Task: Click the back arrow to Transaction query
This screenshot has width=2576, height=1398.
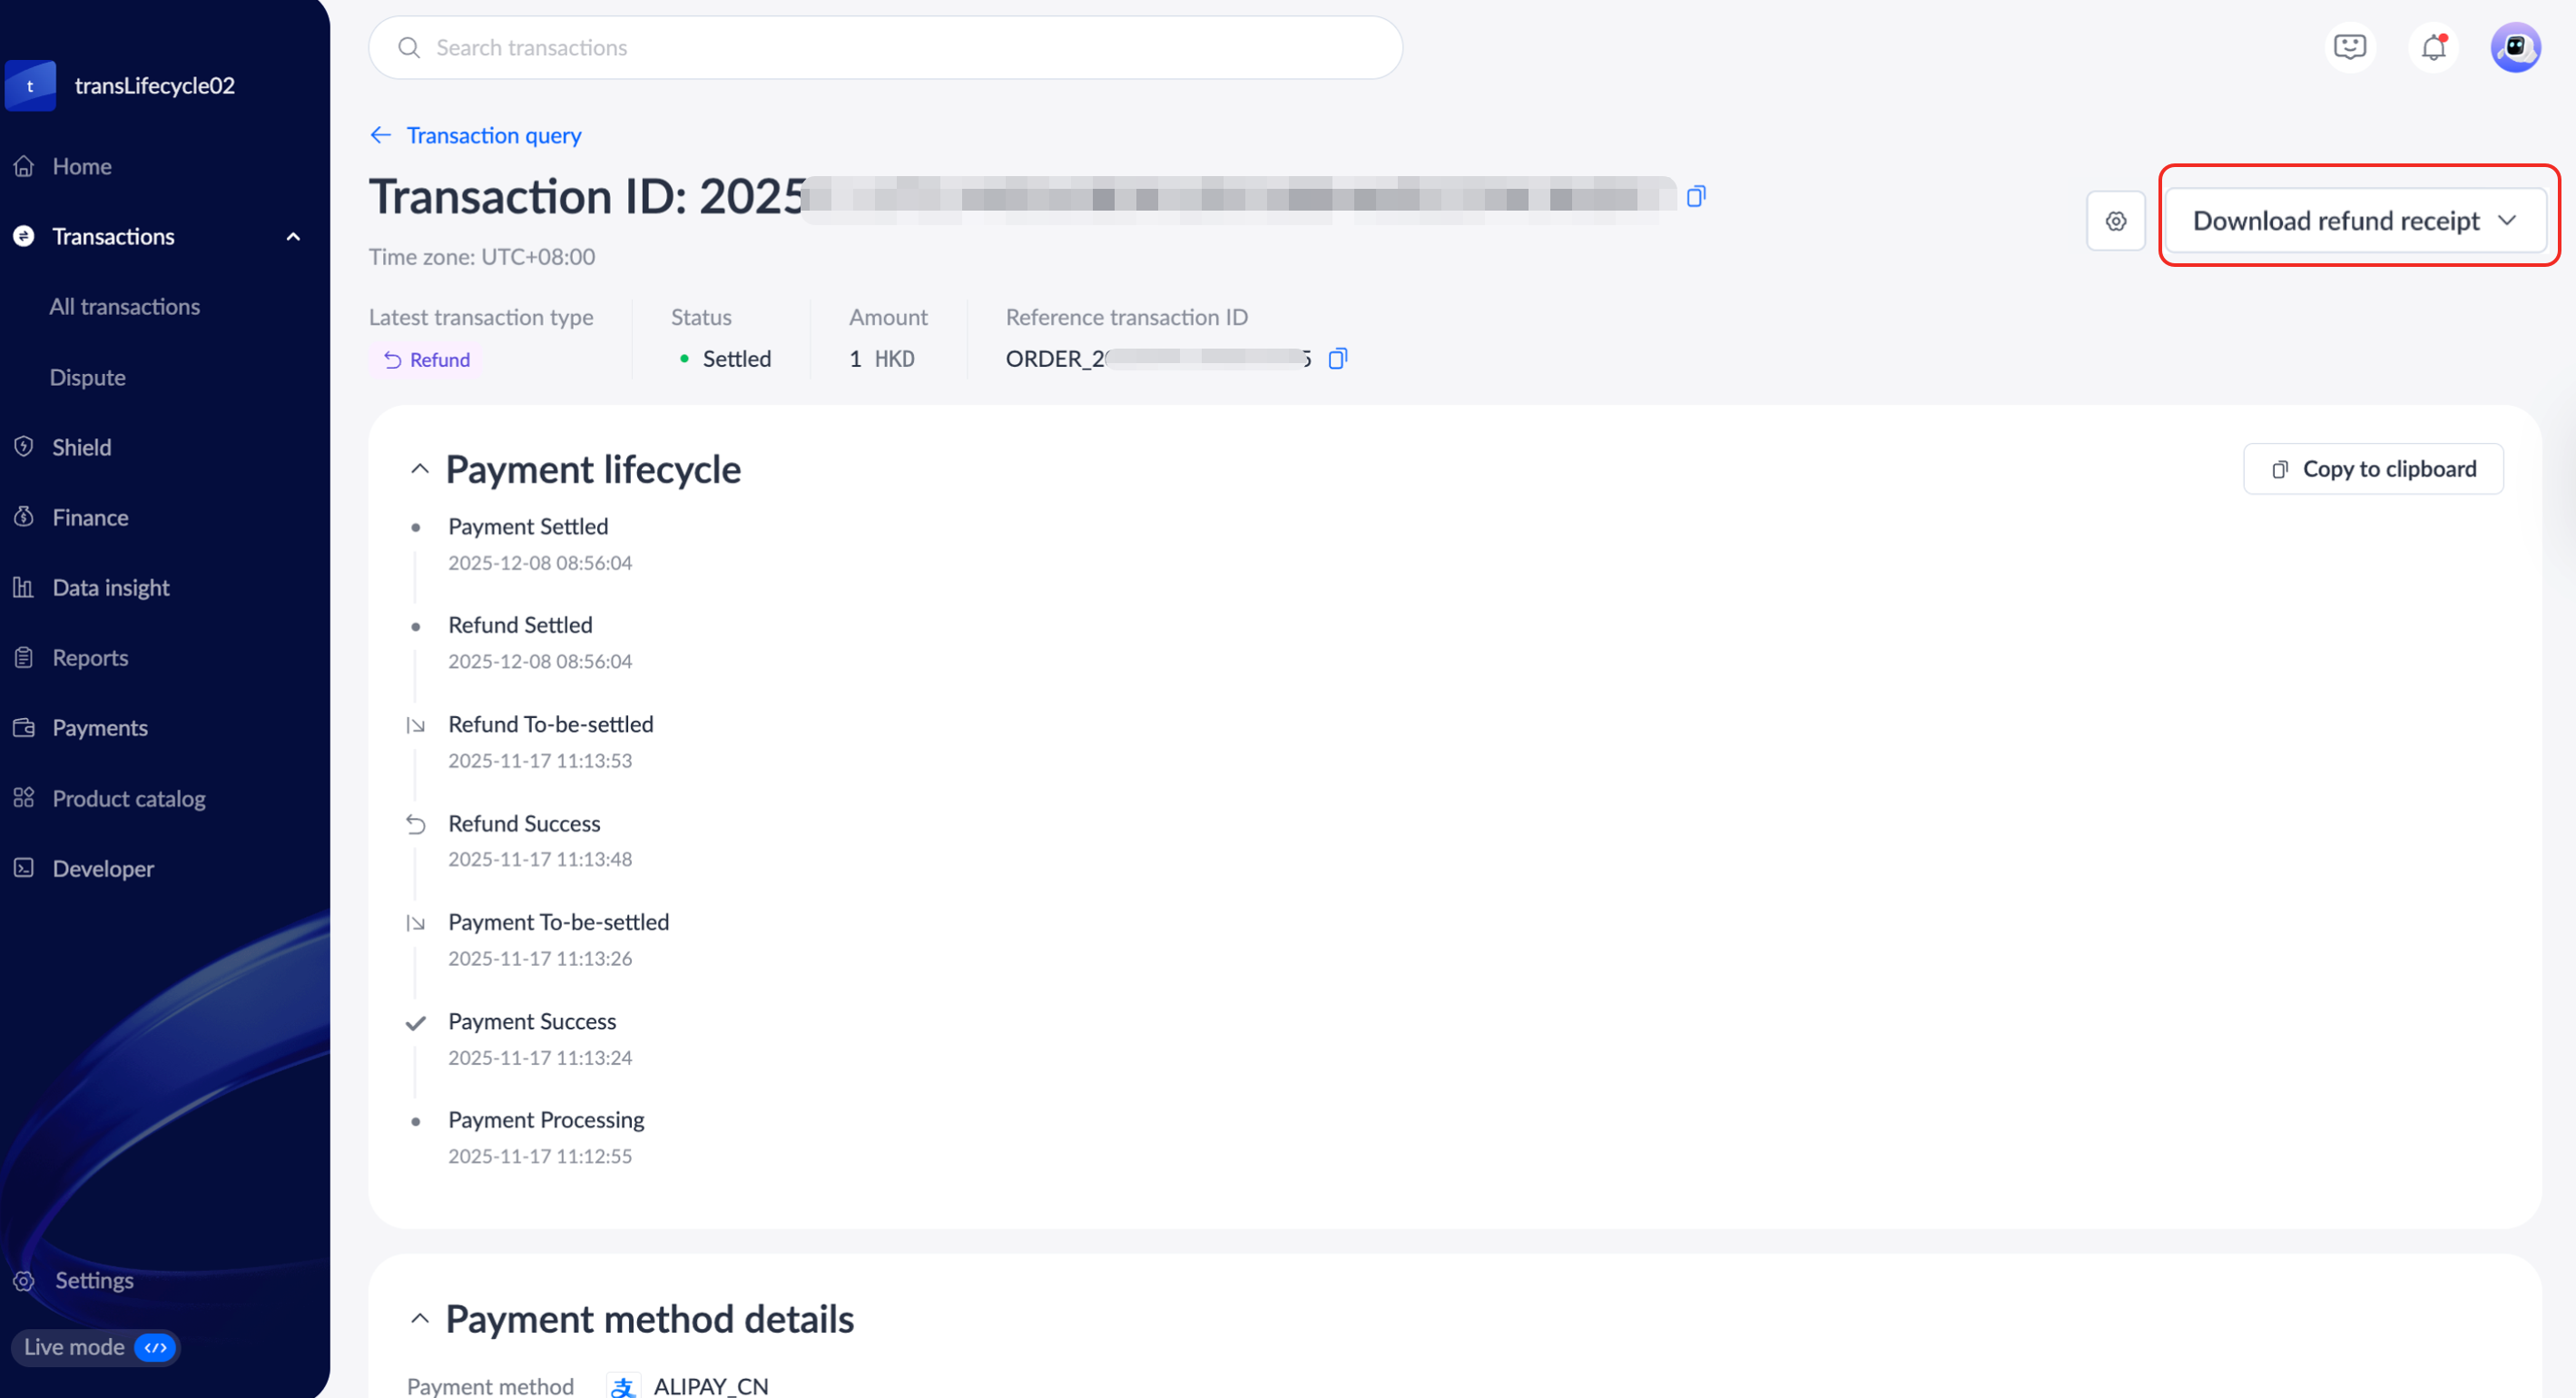Action: [x=380, y=135]
